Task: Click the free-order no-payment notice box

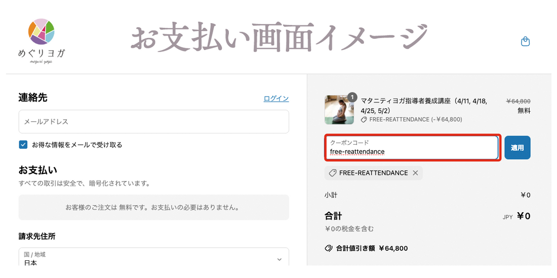Action: [153, 207]
